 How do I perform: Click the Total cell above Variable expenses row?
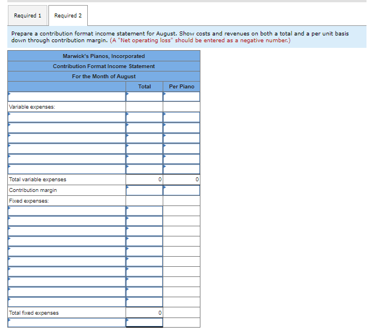click(145, 96)
